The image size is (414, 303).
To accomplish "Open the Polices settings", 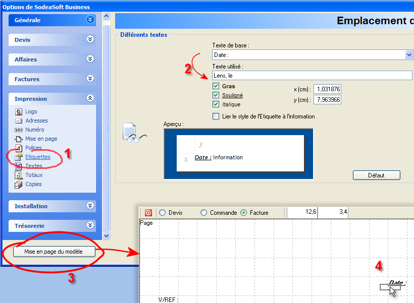I will click(x=33, y=148).
